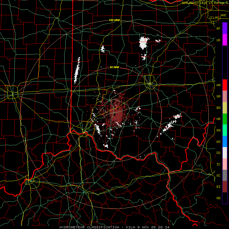Click the GR legend label
The width and height of the screenshot is (229, 229).
click(x=218, y=96)
